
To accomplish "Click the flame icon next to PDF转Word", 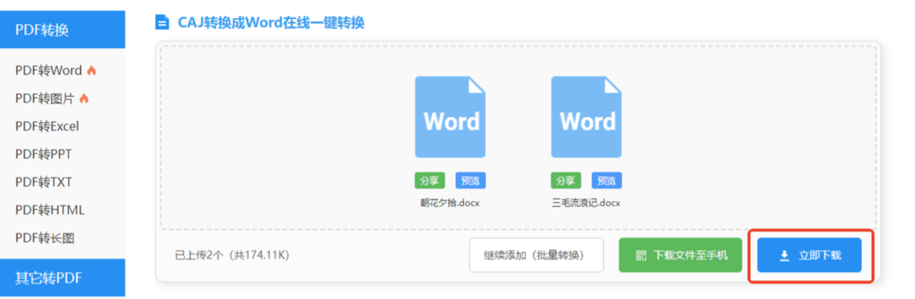I will click(91, 71).
